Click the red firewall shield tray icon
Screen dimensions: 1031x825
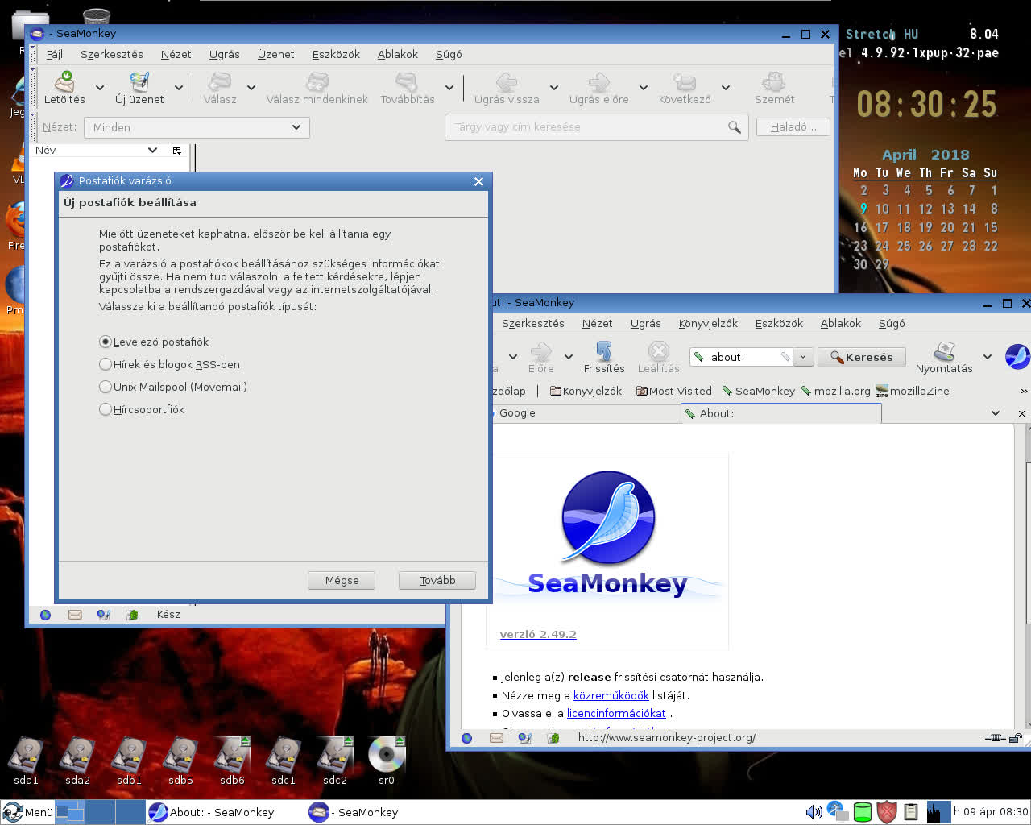[x=887, y=812]
